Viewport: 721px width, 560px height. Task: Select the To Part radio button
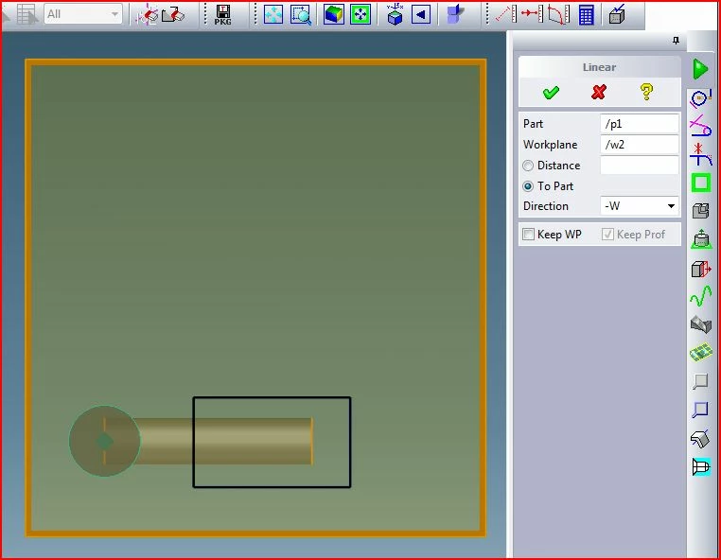tap(528, 186)
